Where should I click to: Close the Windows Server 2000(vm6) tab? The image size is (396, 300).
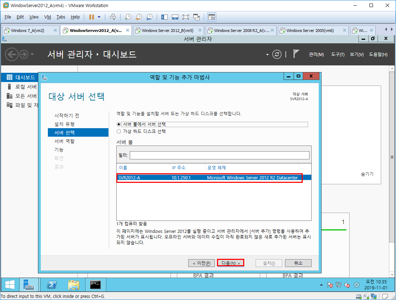(x=344, y=30)
